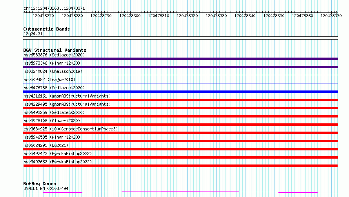Select cytogenetic band label 12q24.31

(33, 34)
